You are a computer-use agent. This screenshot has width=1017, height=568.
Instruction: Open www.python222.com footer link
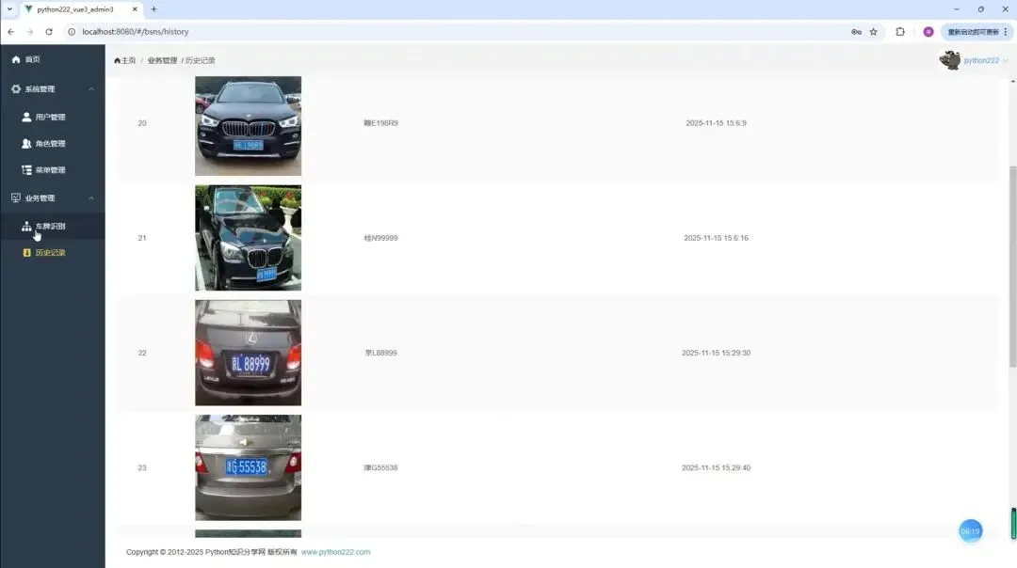[335, 552]
